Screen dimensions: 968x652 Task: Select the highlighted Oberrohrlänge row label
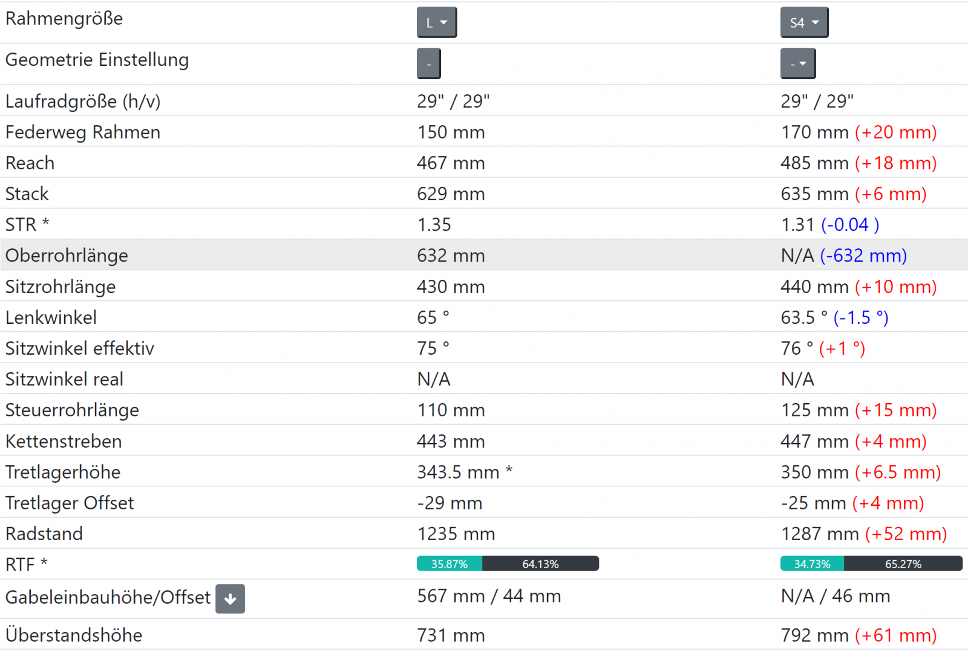coord(67,256)
